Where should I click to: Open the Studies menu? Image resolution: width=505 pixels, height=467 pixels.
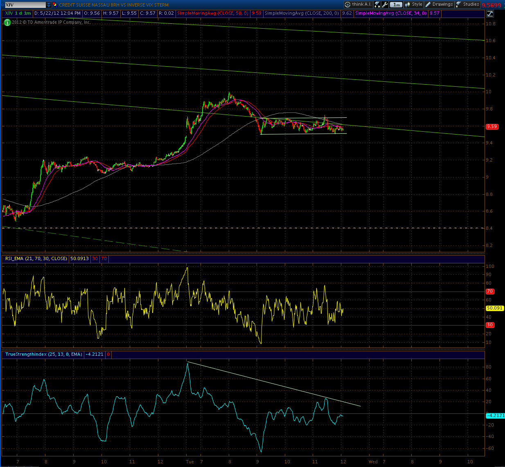coord(467,4)
